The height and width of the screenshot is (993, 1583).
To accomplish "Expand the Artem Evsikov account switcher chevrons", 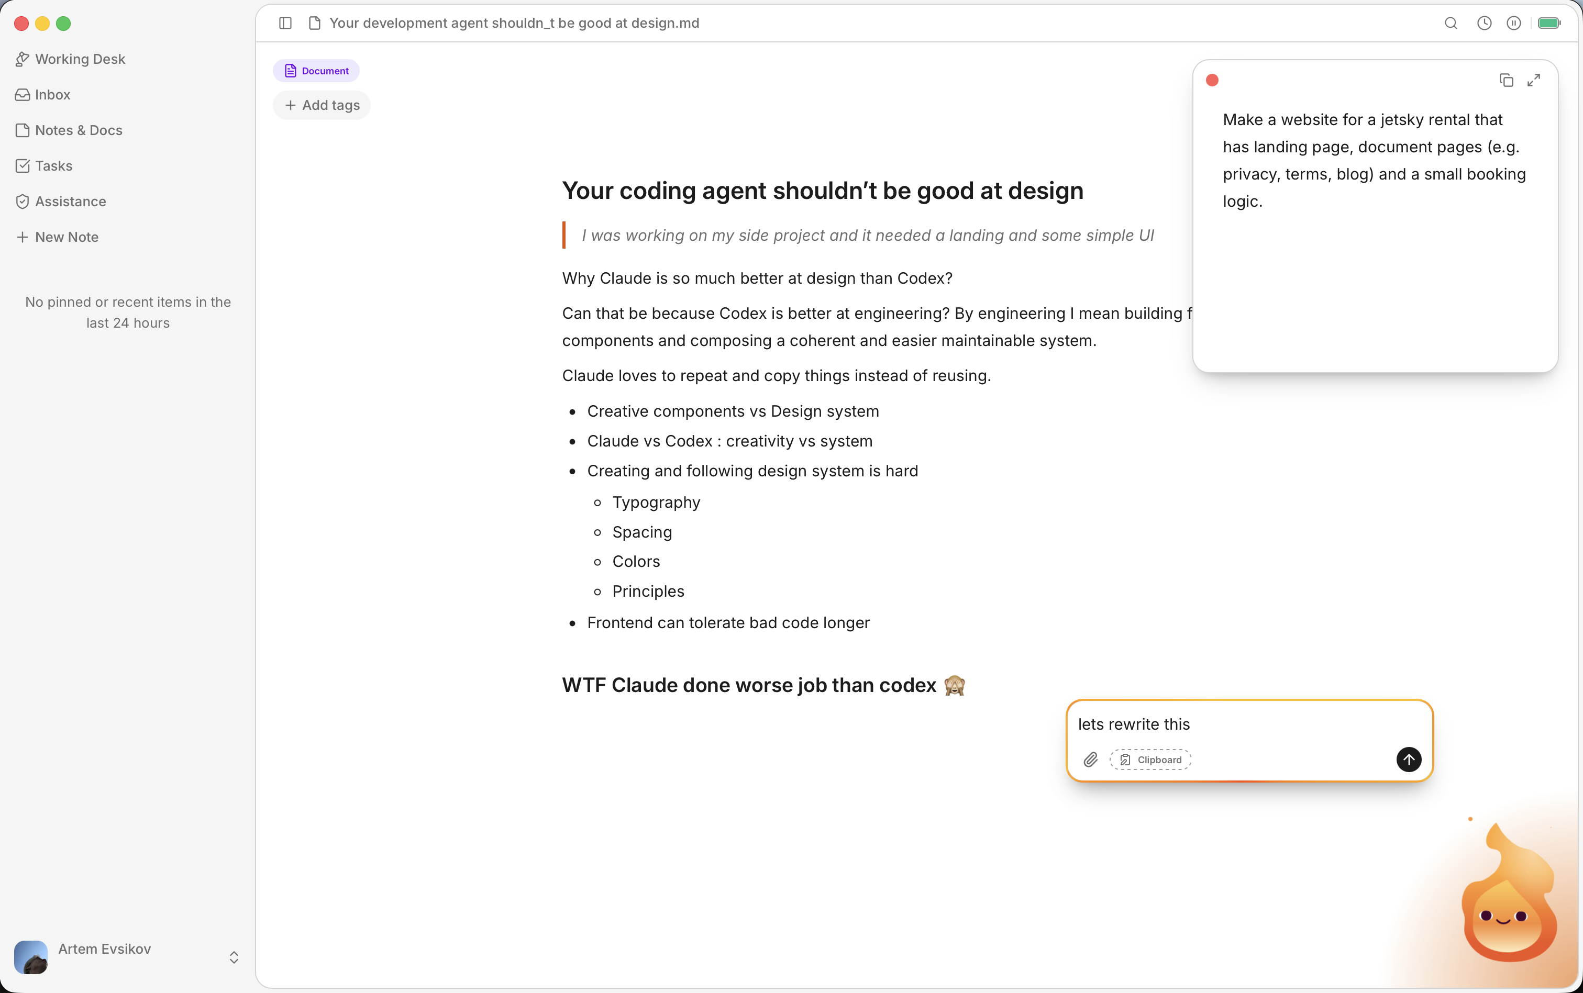I will tap(234, 957).
